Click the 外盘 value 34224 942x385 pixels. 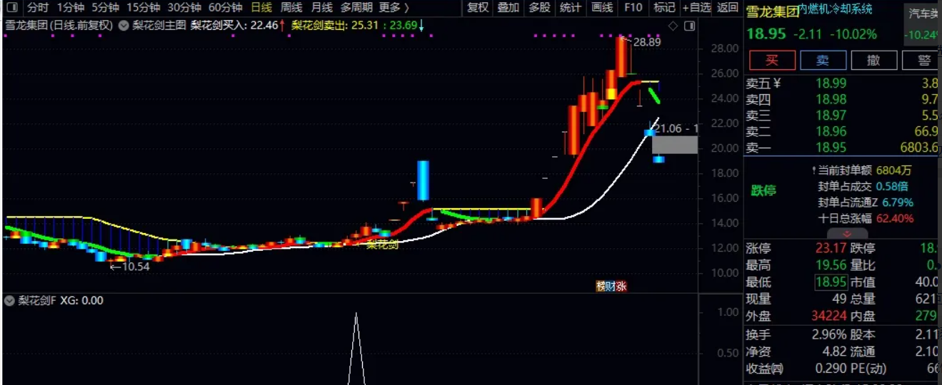pyautogui.click(x=828, y=317)
